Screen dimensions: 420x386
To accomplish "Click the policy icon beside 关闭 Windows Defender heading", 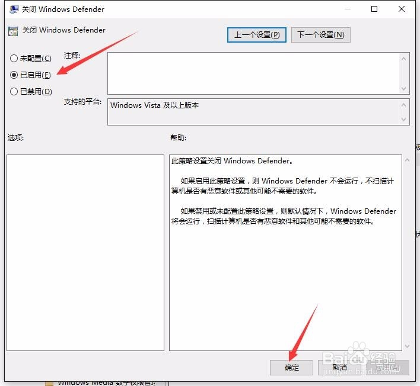I will [x=13, y=31].
